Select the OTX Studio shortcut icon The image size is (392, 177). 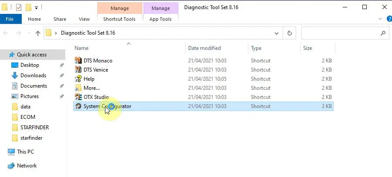point(78,97)
